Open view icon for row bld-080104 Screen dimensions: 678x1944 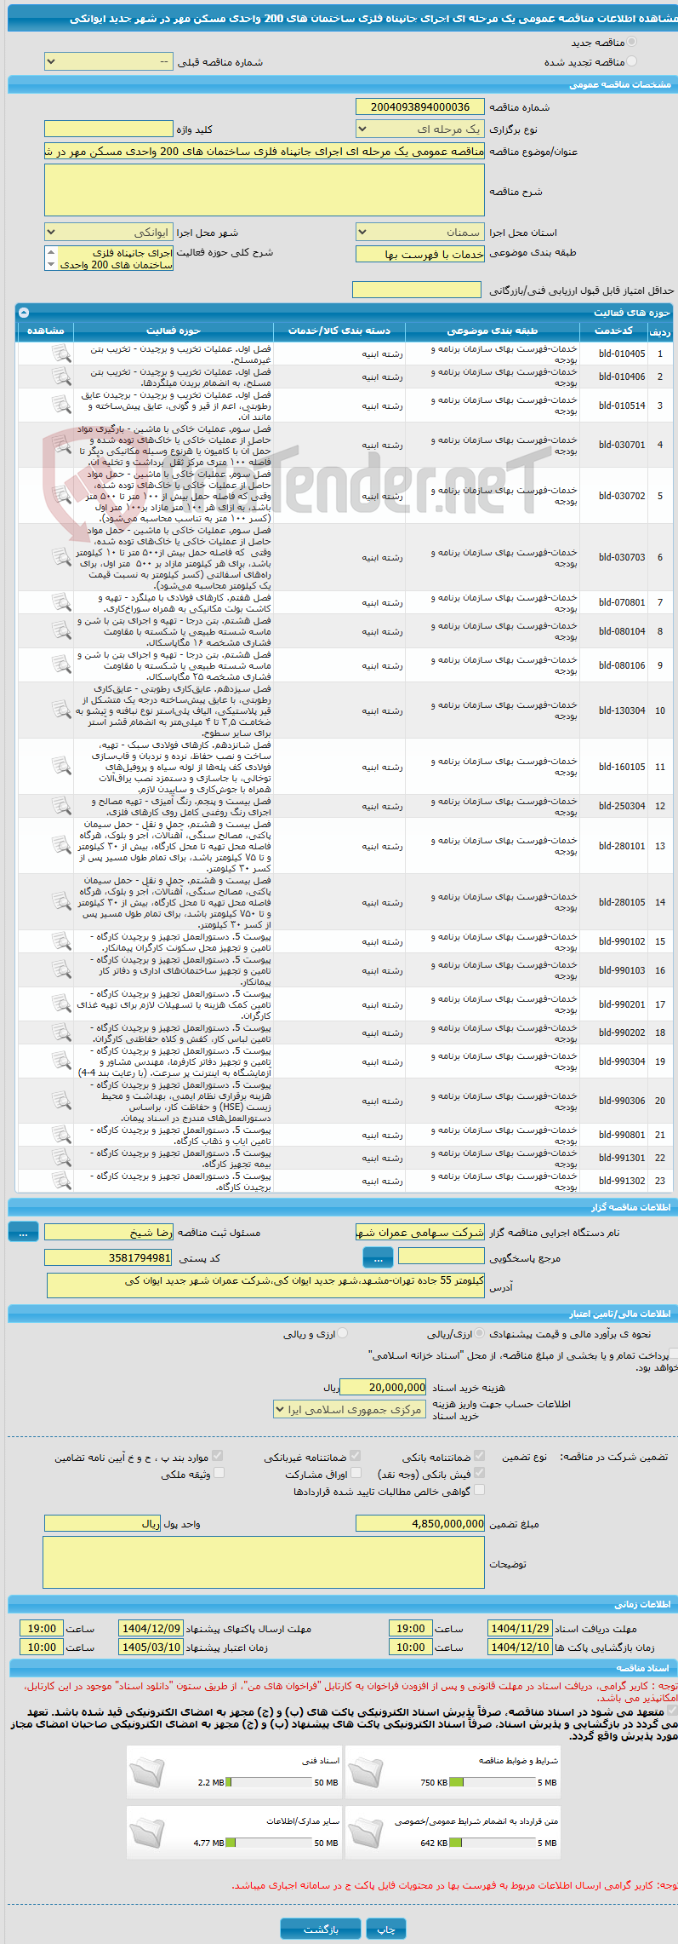point(61,631)
